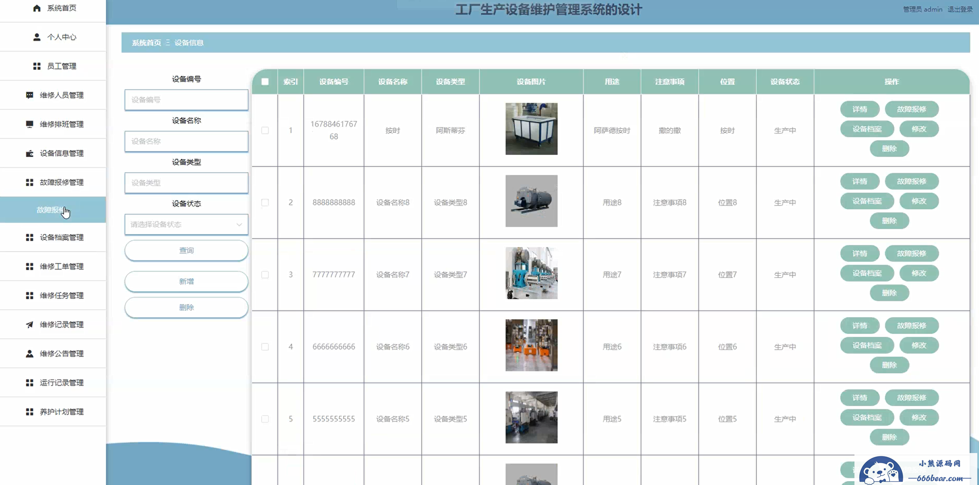The width and height of the screenshot is (979, 485).
Task: Click the person icon beside 个人中心
Action: [x=37, y=37]
